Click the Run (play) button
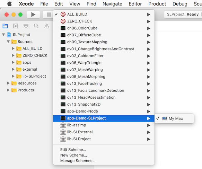This screenshot has height=169, width=202. pos(33,15)
